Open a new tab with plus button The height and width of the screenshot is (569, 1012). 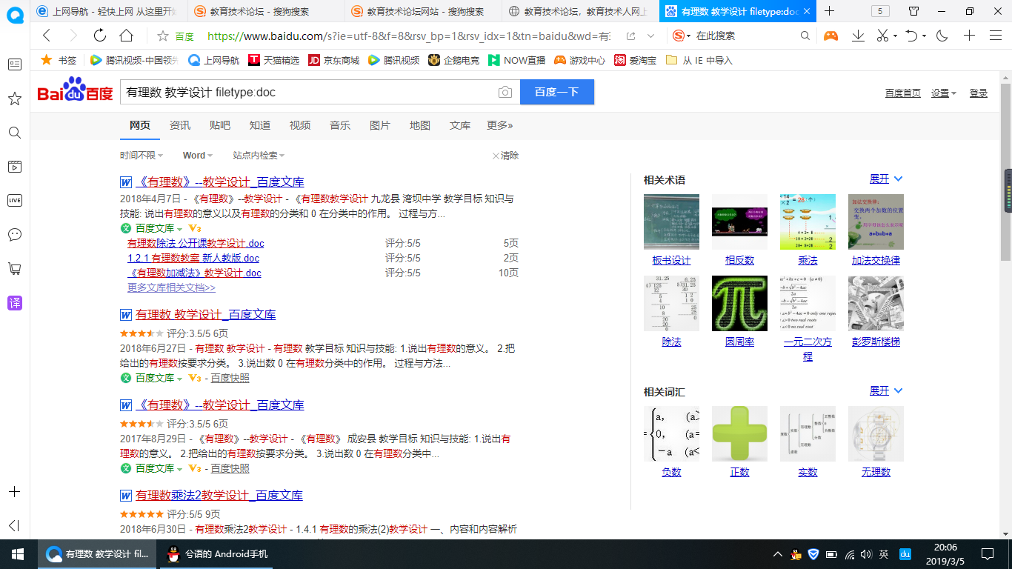click(x=829, y=11)
